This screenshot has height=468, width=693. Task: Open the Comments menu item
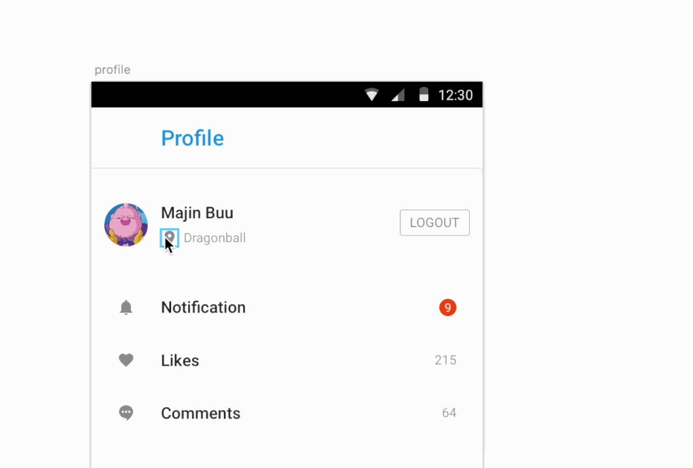pos(200,413)
